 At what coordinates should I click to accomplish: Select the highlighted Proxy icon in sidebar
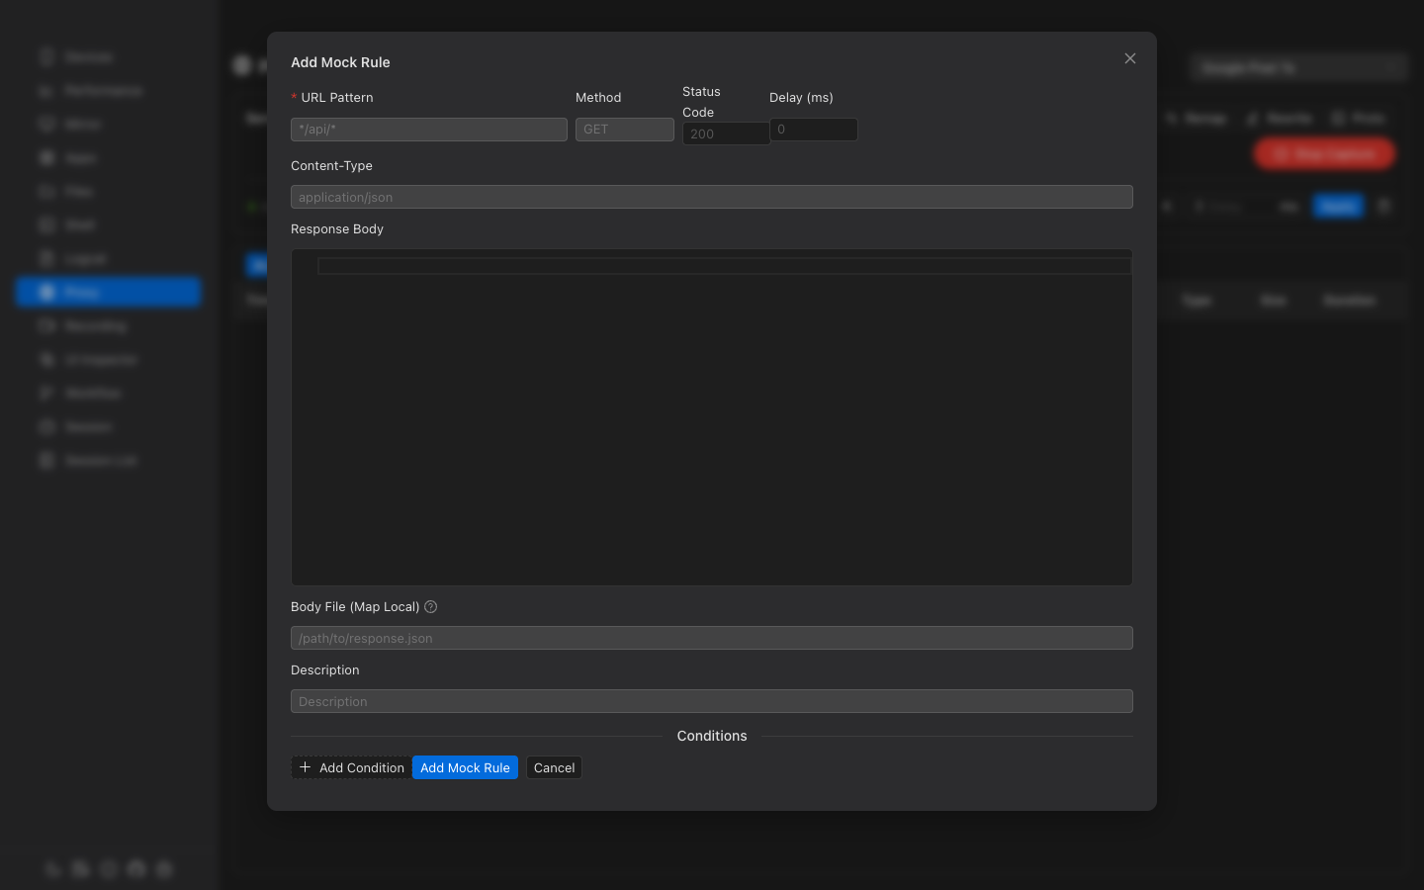46,292
